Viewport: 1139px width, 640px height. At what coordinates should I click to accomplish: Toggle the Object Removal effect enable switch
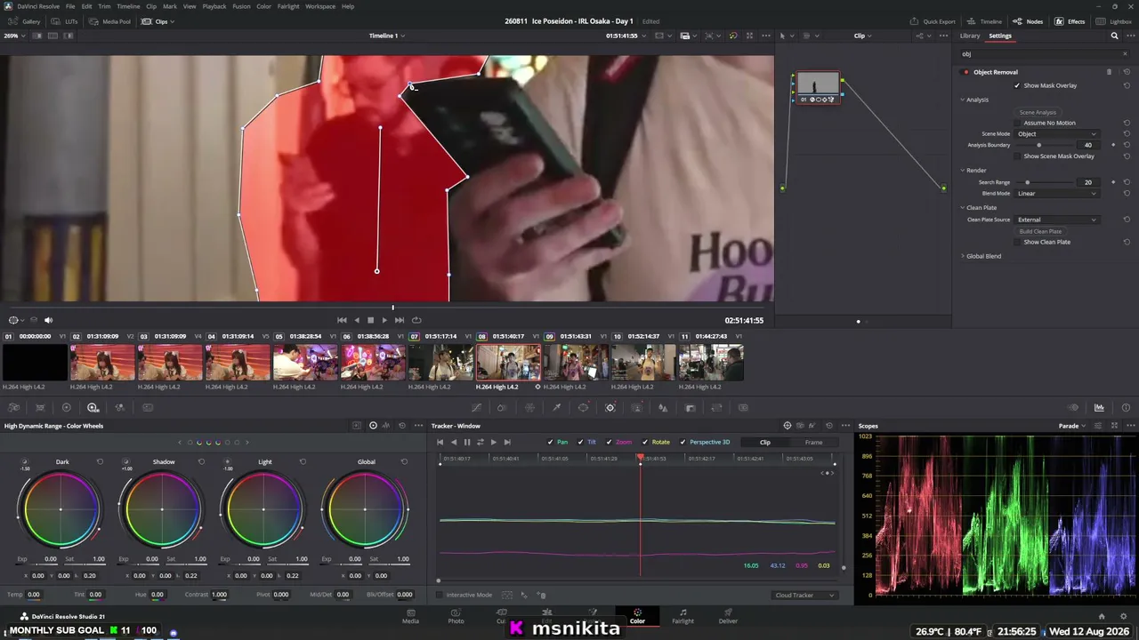(965, 72)
